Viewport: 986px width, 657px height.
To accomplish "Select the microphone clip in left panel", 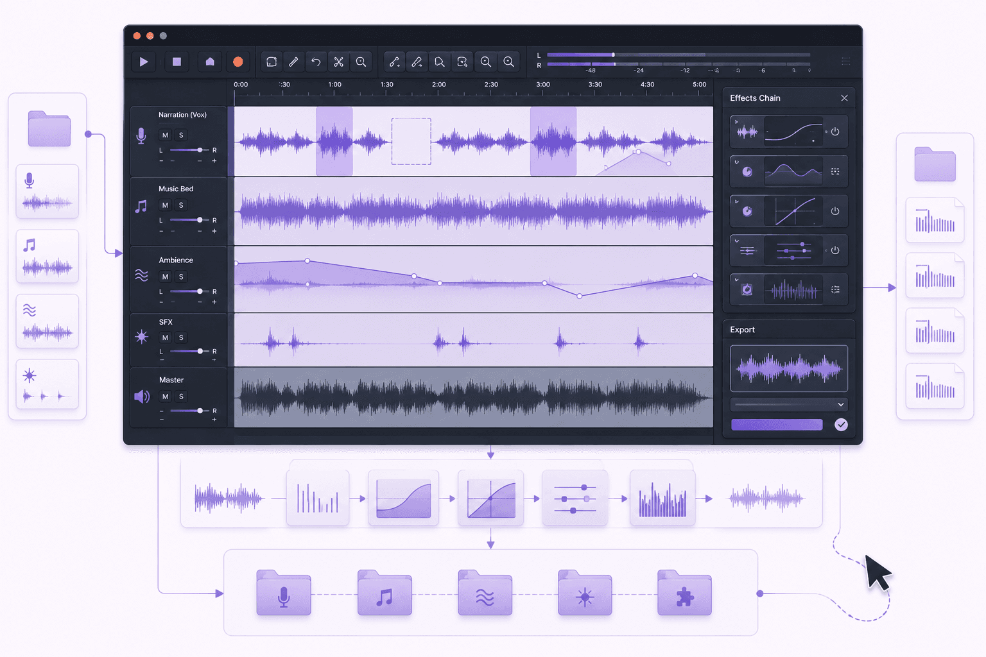I will coord(48,191).
